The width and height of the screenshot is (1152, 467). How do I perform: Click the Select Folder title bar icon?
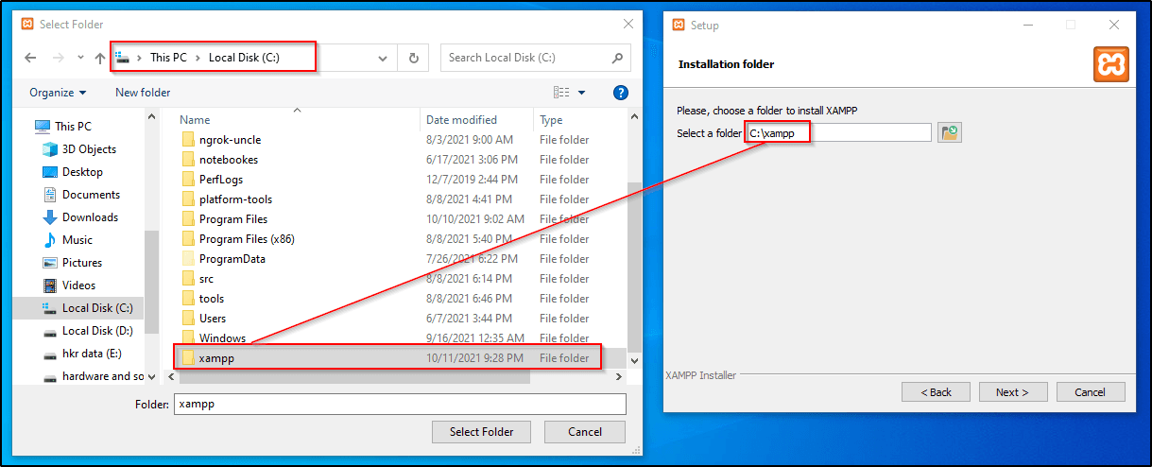coord(28,25)
